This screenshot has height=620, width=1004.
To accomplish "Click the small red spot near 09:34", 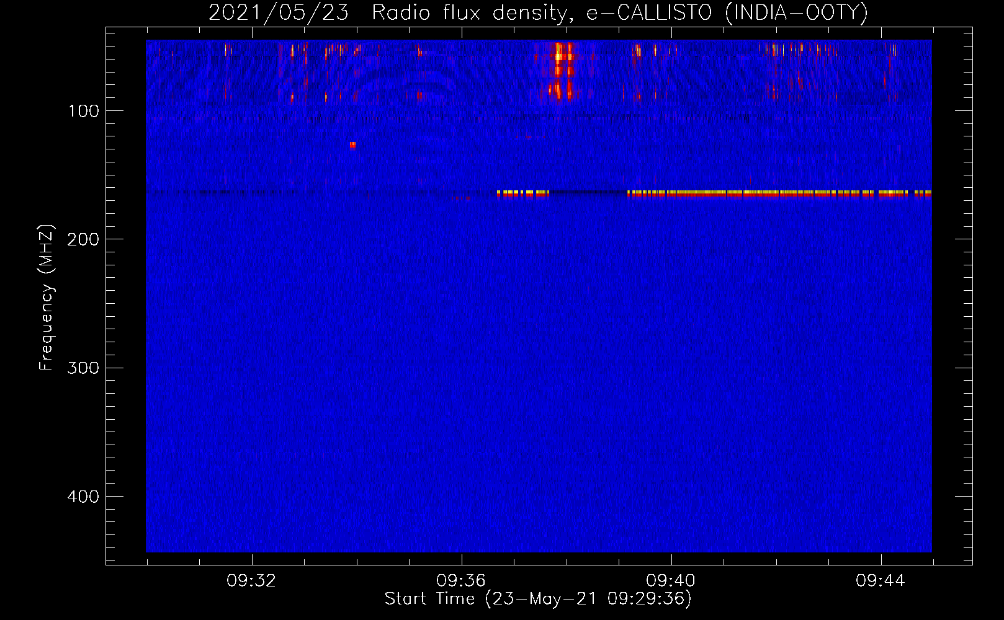I will (352, 145).
